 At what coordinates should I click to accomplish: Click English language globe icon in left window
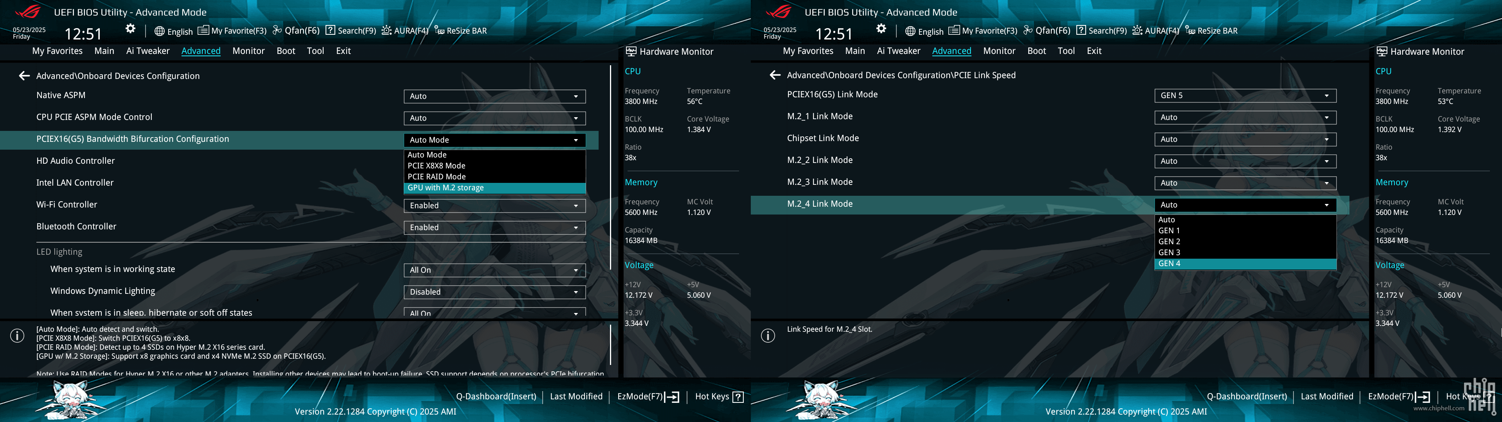pyautogui.click(x=159, y=31)
